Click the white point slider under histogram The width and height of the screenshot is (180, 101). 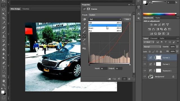click(x=130, y=65)
